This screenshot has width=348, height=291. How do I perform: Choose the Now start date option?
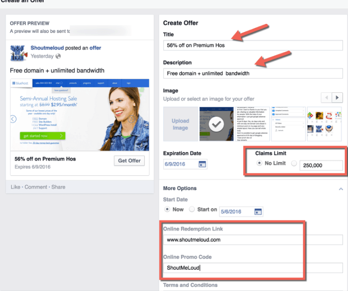coord(167,210)
